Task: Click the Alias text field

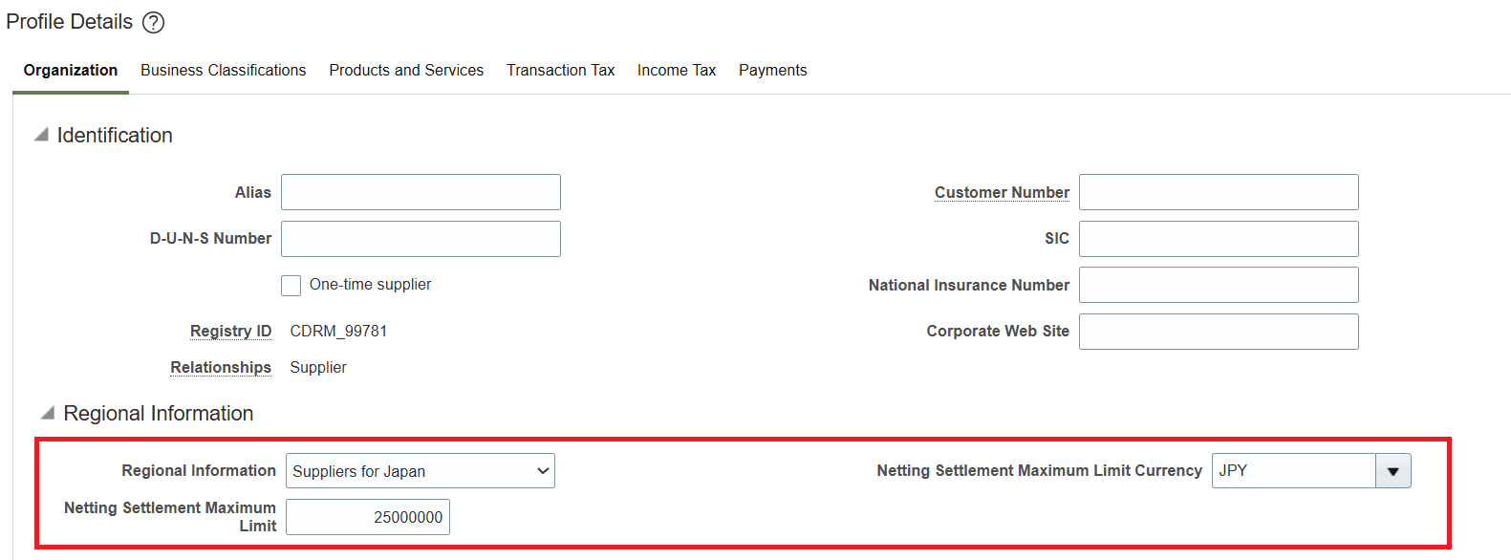Action: (x=421, y=192)
